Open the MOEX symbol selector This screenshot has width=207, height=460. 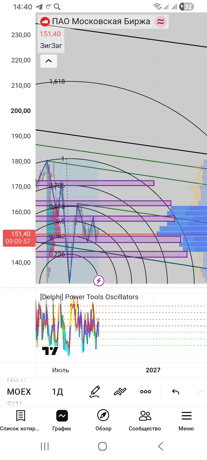(19, 392)
